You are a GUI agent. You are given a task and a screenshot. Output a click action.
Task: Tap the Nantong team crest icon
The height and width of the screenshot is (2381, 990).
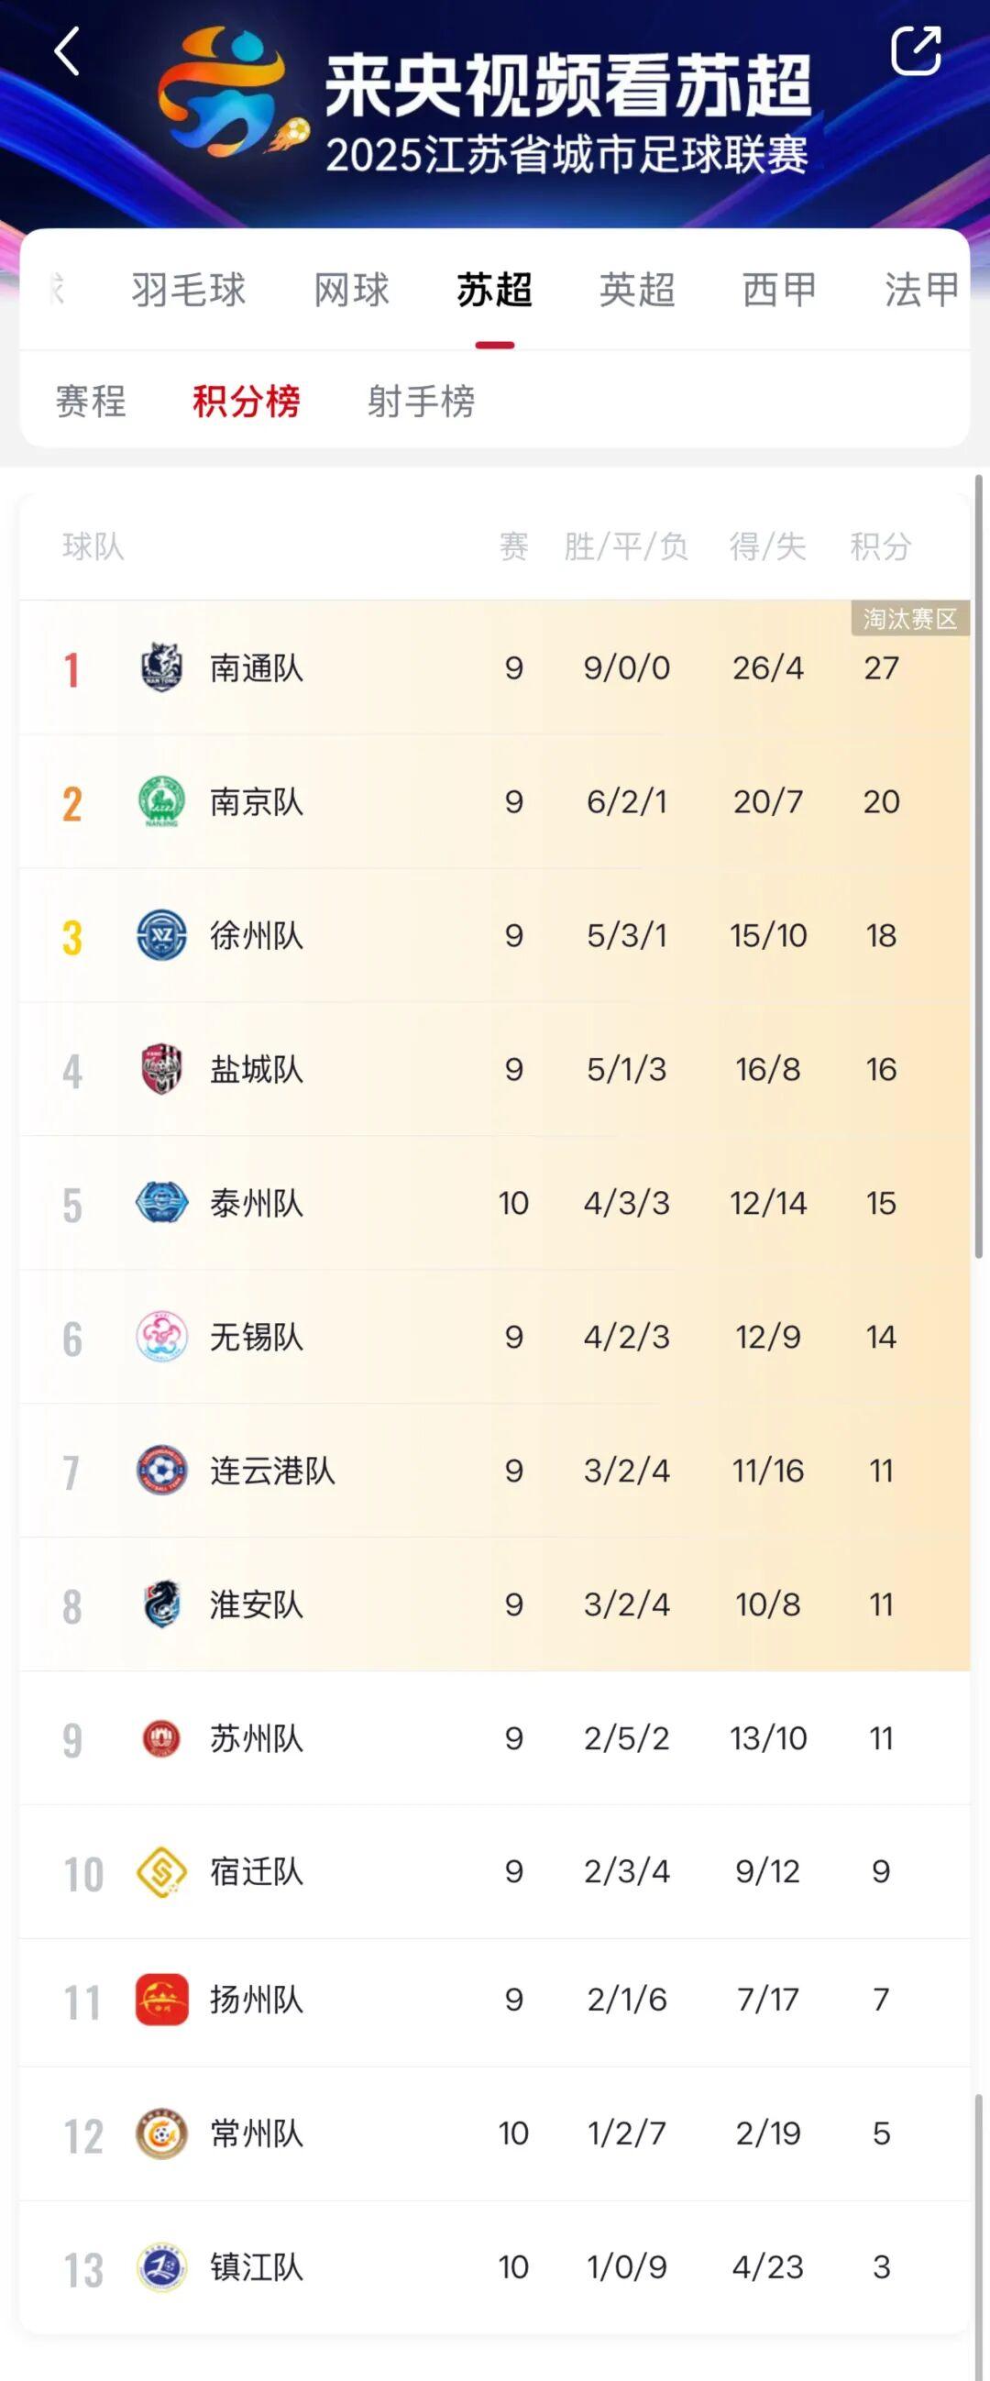pyautogui.click(x=161, y=667)
